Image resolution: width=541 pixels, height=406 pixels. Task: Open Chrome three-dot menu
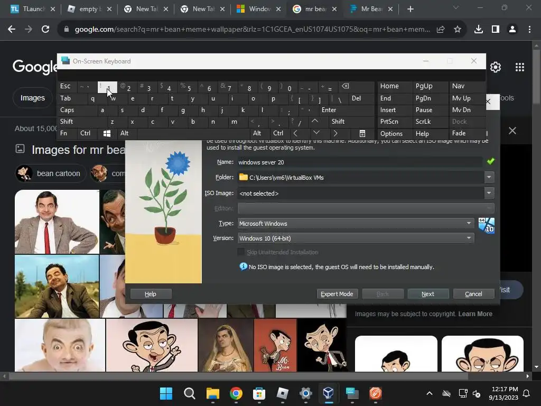coord(529,30)
